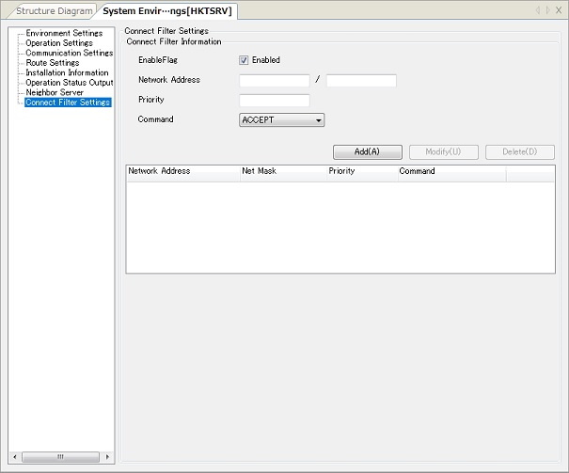
Task: Click the net mask field after the slash
Action: (361, 81)
